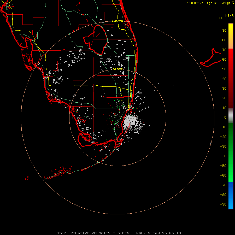Click the [KT] units label
Image resolution: width=235 pixels, height=235 pixels.
(223, 18)
